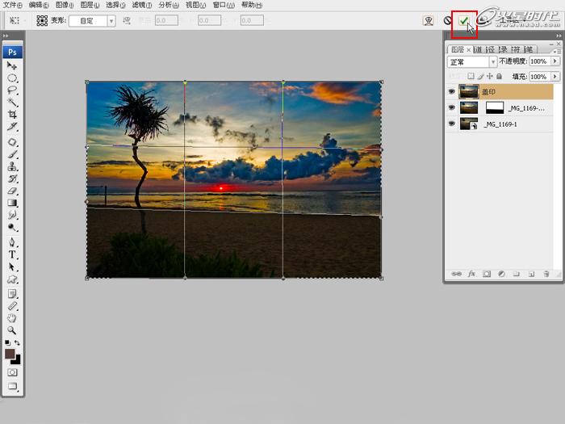Click the Ps logo atop the toolbox
565x424 pixels.
pyautogui.click(x=13, y=52)
